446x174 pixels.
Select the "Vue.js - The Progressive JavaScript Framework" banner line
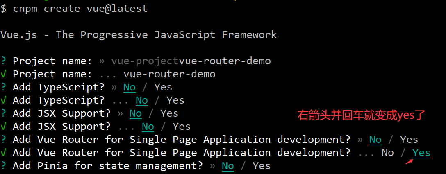click(139, 35)
